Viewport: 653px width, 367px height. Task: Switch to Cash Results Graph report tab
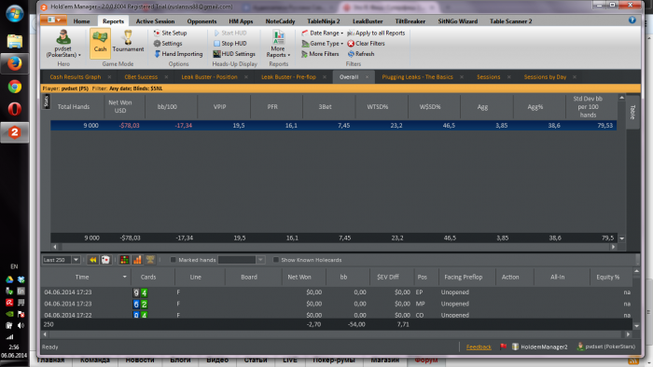(76, 77)
